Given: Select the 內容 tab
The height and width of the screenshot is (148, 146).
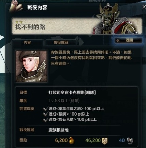Looking at the screenshot, I should [x=27, y=43].
